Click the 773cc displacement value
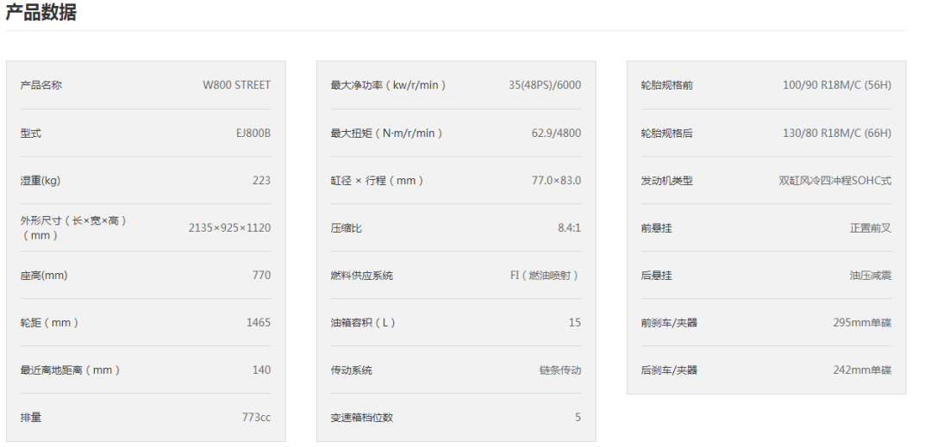This screenshot has width=931, height=447. tap(256, 417)
